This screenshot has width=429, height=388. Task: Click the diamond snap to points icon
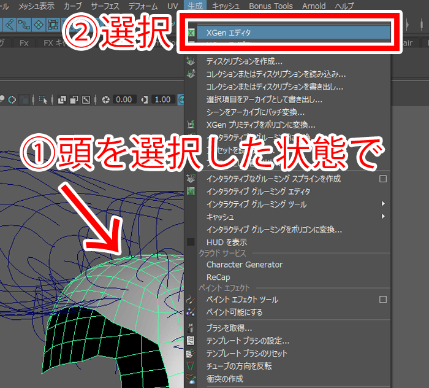(x=39, y=25)
